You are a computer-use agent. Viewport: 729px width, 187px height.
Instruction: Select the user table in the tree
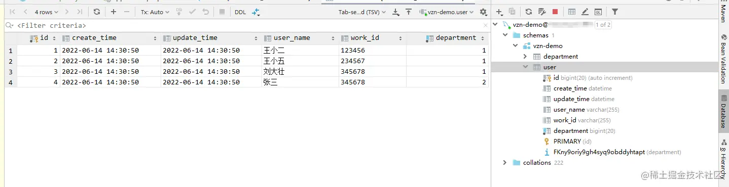click(550, 67)
